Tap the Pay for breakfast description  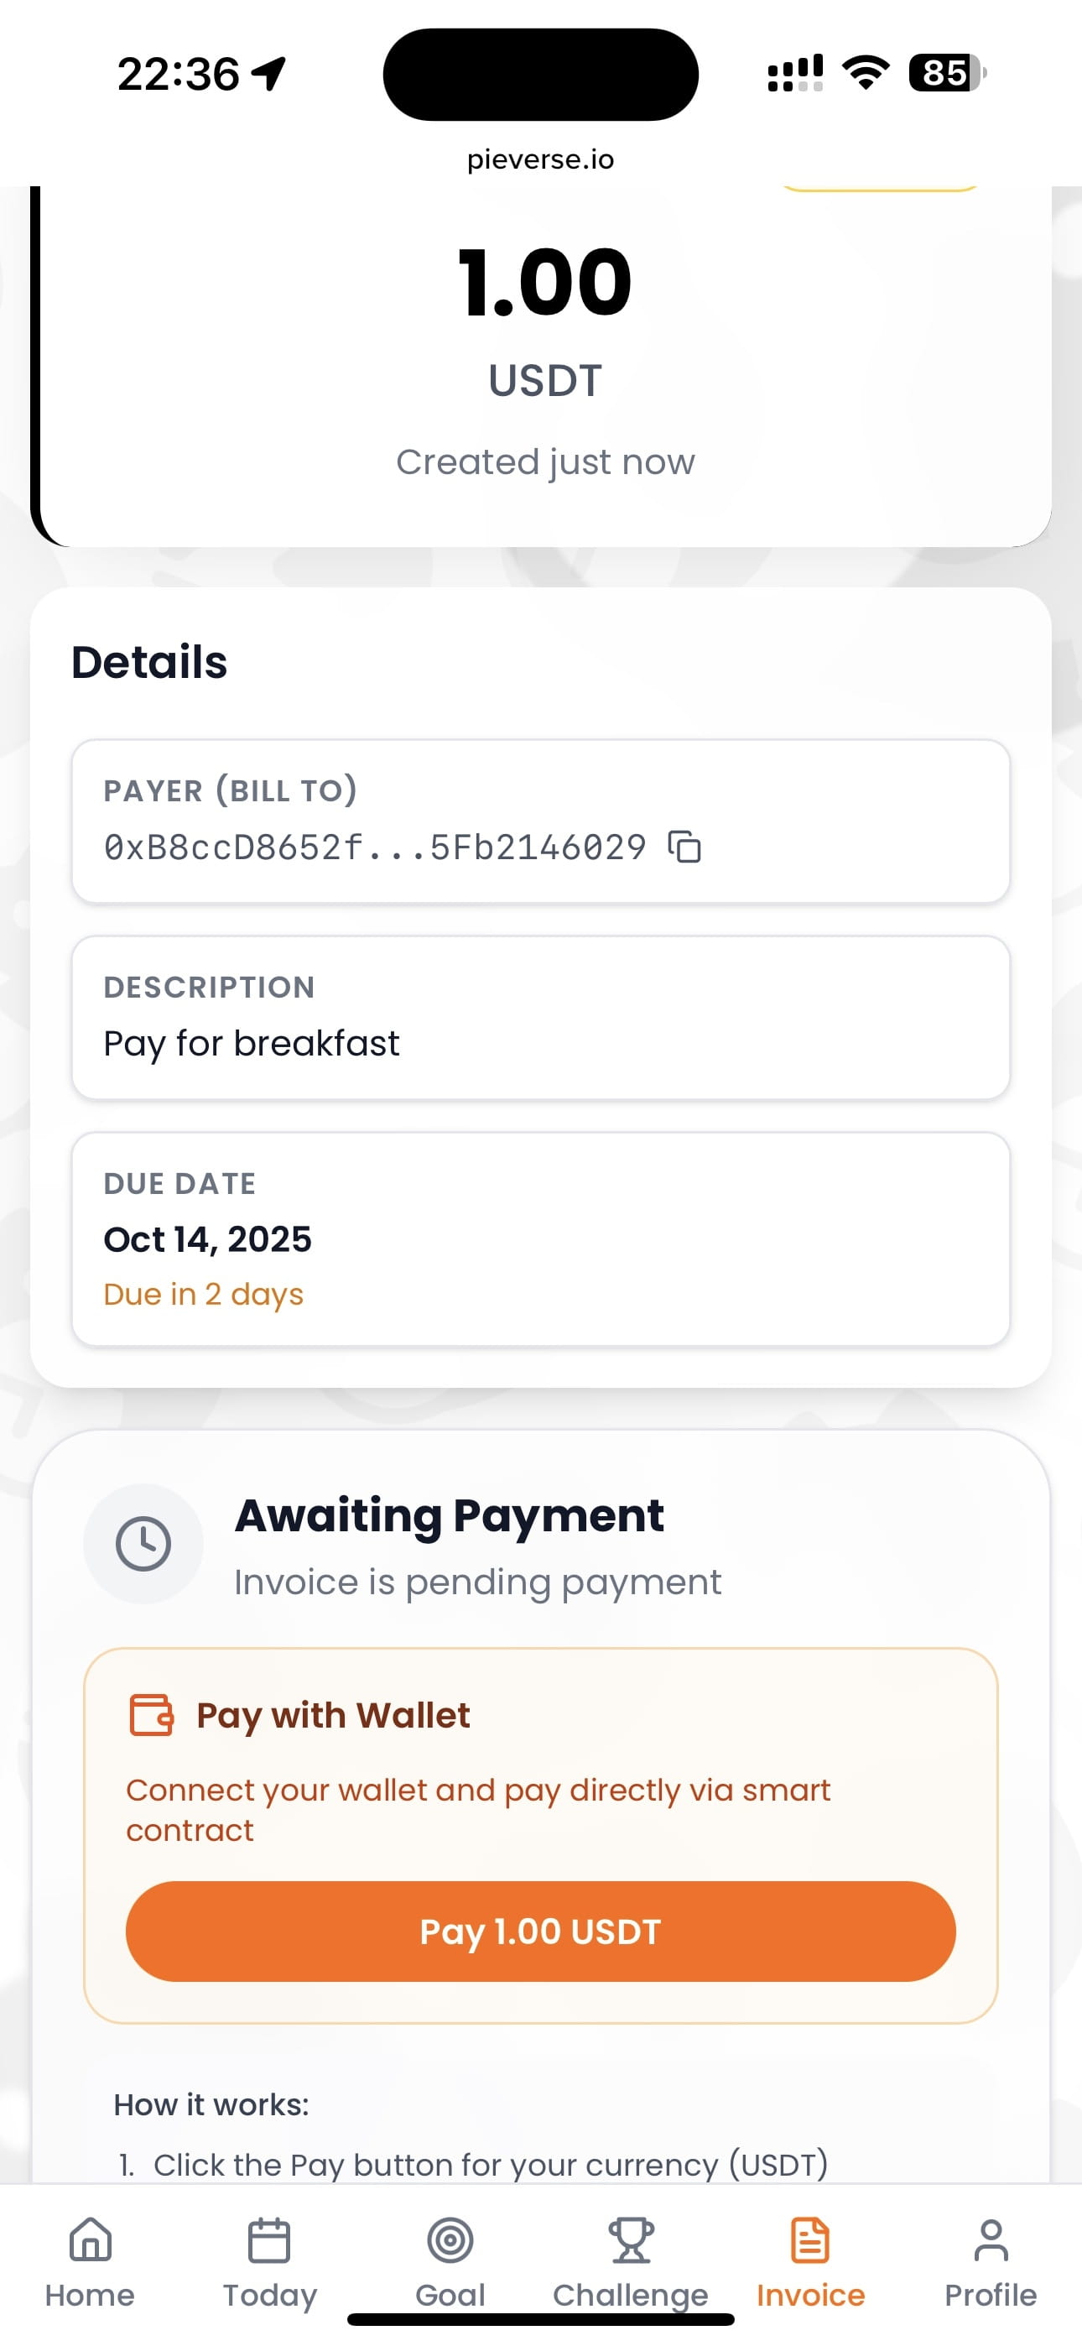point(252,1043)
